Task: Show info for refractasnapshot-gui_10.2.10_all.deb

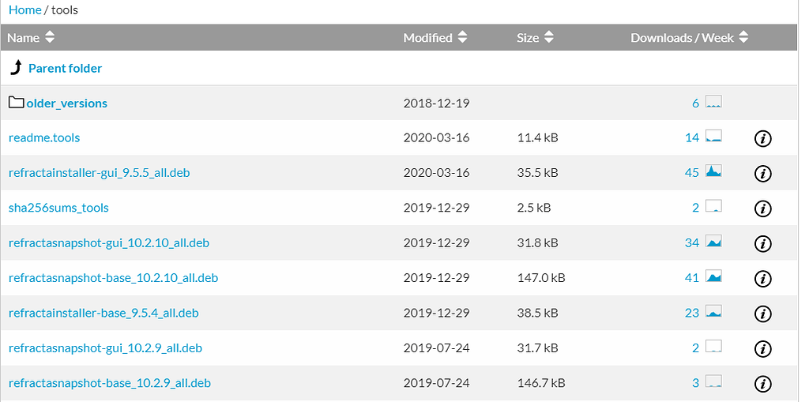Action: pyautogui.click(x=762, y=244)
